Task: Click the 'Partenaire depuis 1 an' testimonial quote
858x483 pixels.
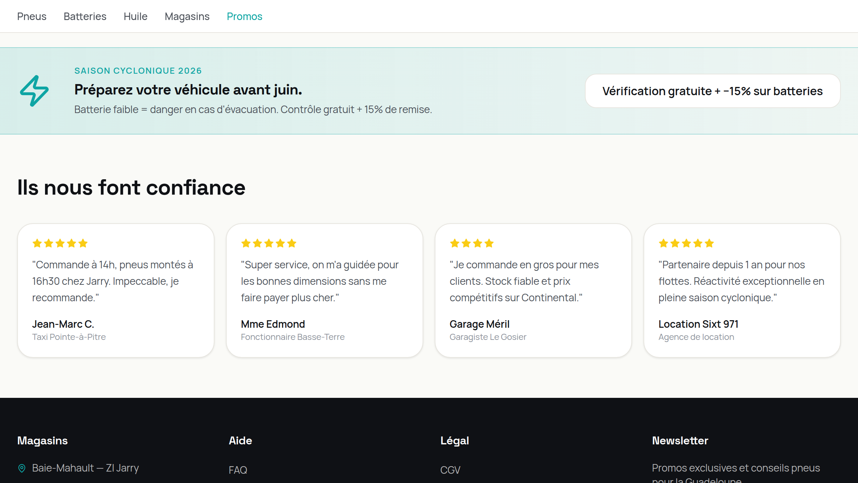Action: (741, 281)
